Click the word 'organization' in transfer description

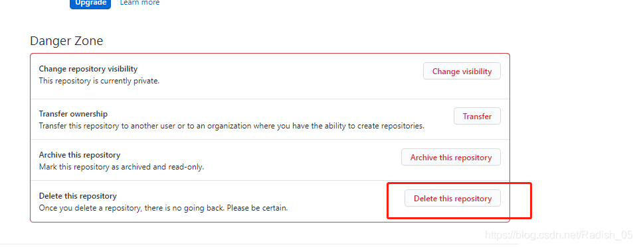(x=229, y=126)
